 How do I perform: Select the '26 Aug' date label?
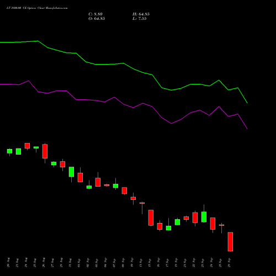[x=44, y=263]
